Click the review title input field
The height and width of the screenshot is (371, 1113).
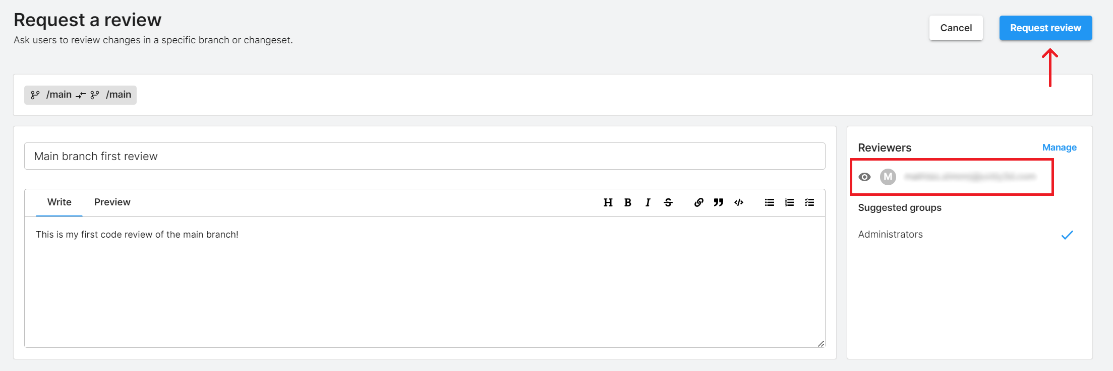(425, 156)
